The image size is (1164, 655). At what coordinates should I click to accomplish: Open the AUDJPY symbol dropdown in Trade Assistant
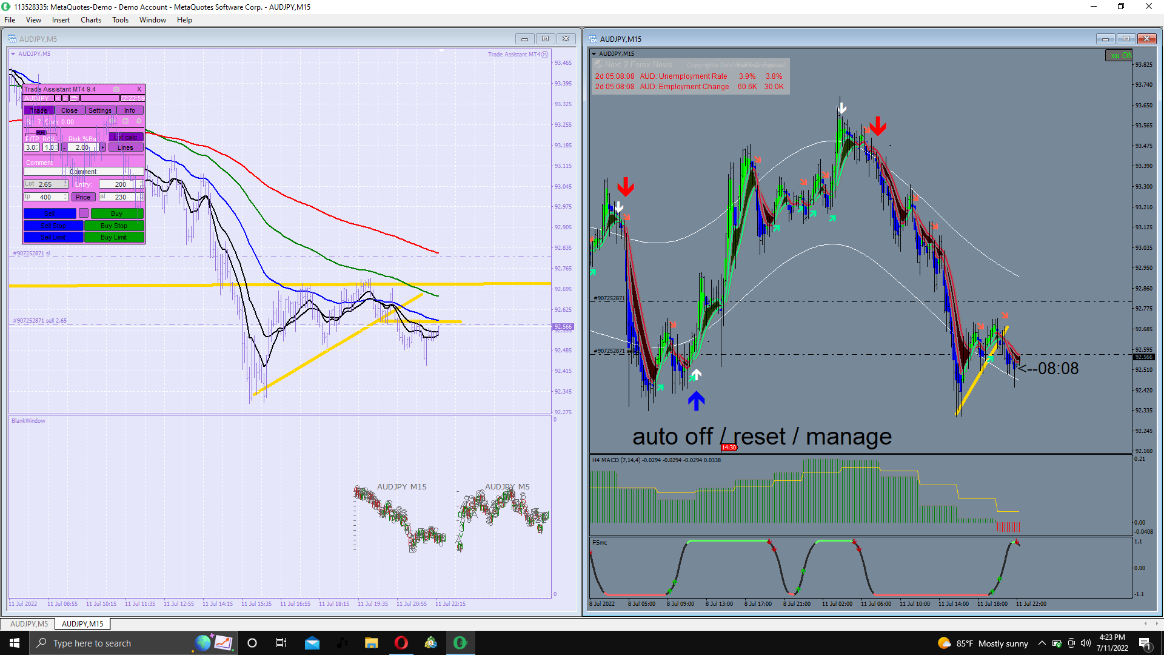pos(50,98)
